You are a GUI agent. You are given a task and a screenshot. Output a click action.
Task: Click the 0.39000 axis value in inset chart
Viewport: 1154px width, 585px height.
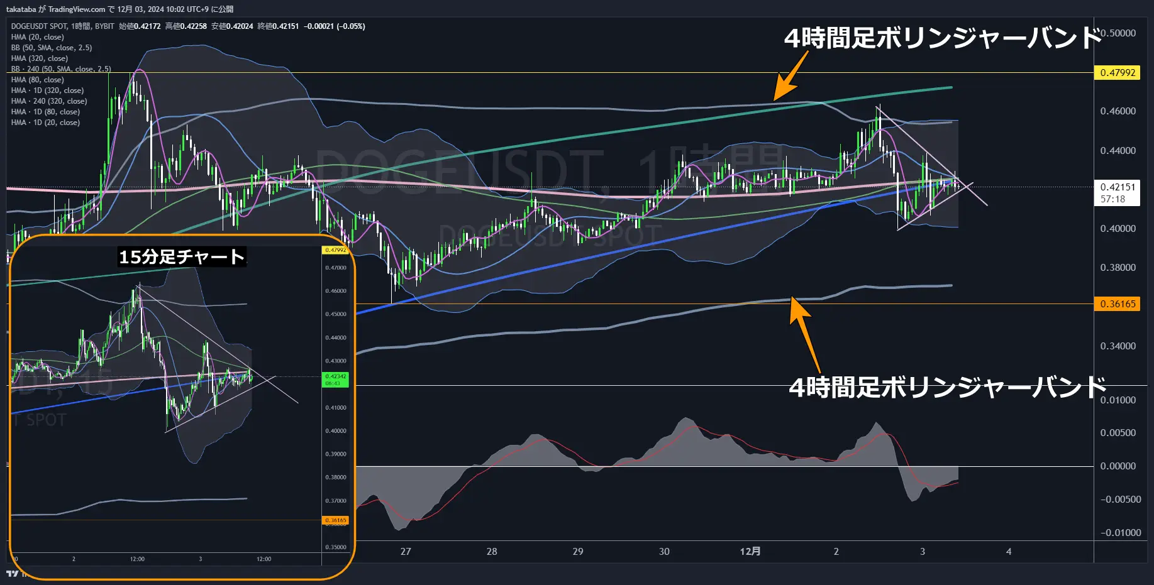pyautogui.click(x=336, y=454)
